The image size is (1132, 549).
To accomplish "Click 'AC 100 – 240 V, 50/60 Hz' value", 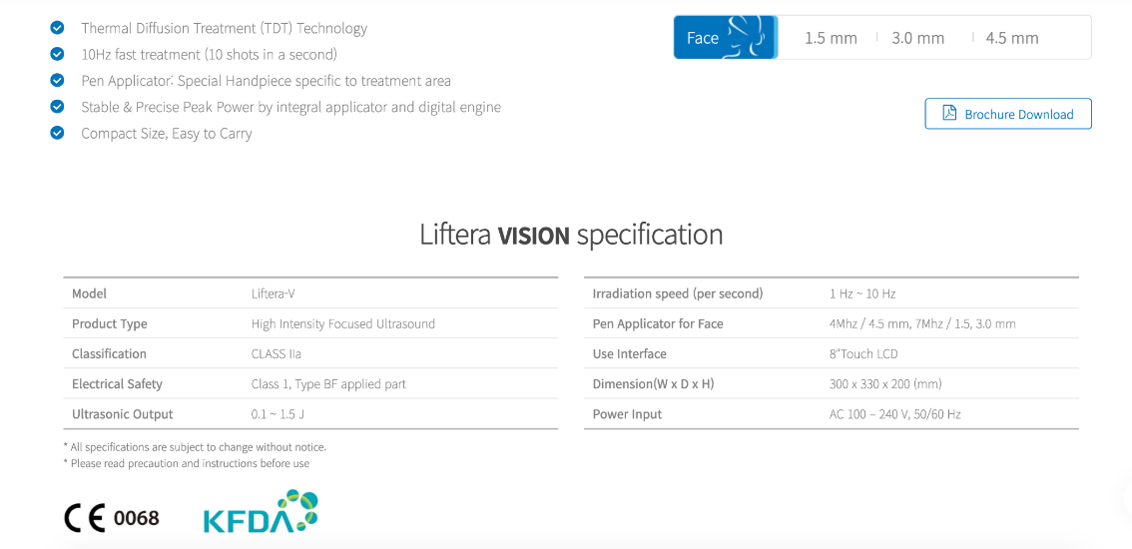I will click(895, 414).
